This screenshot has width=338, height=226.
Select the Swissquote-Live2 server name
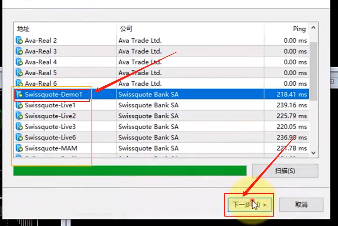(x=50, y=116)
